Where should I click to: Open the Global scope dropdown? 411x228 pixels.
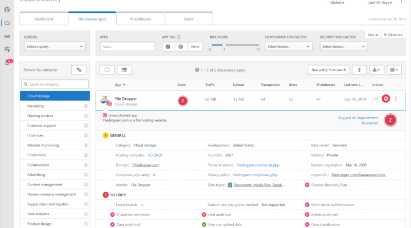[x=337, y=3]
